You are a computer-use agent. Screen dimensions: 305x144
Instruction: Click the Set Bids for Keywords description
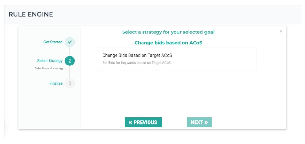tap(136, 63)
